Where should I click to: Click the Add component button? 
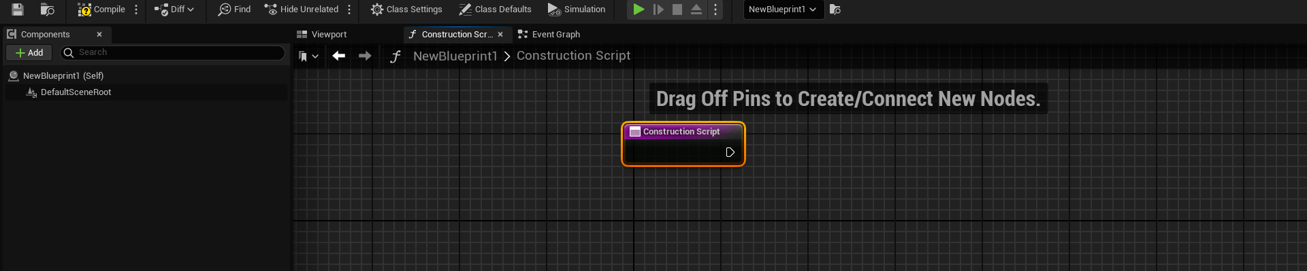click(29, 53)
